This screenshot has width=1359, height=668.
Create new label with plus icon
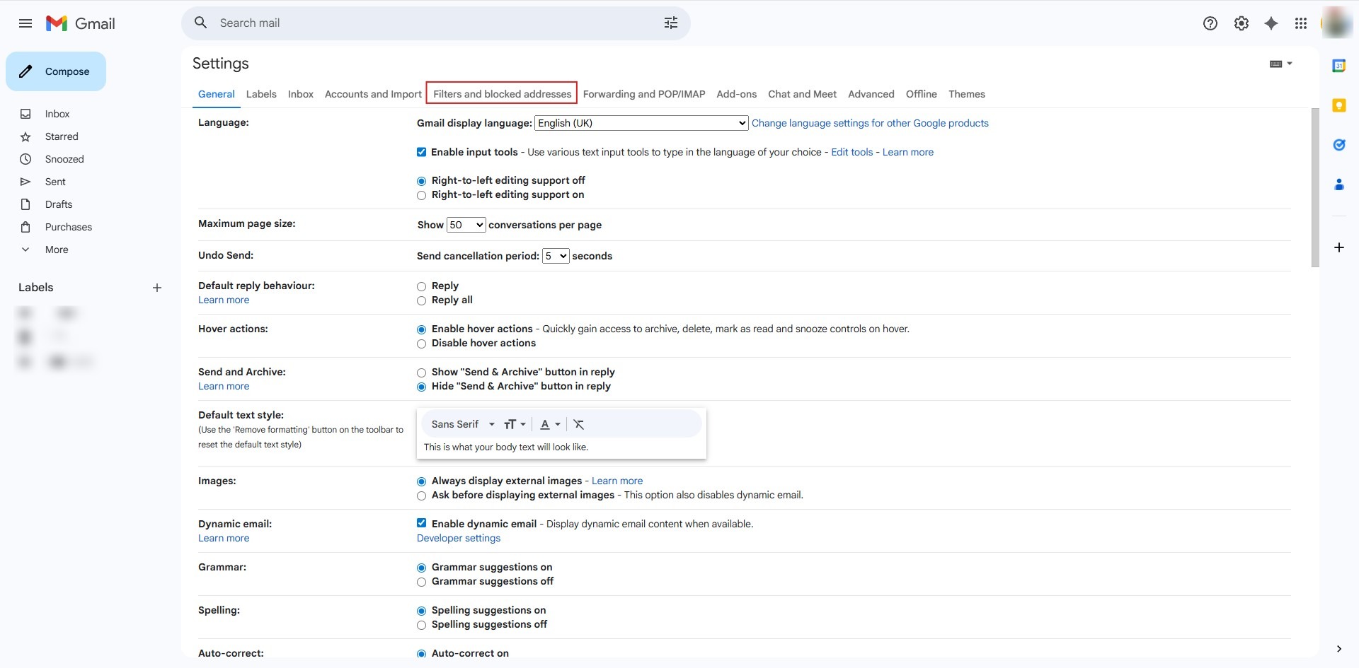pos(157,288)
